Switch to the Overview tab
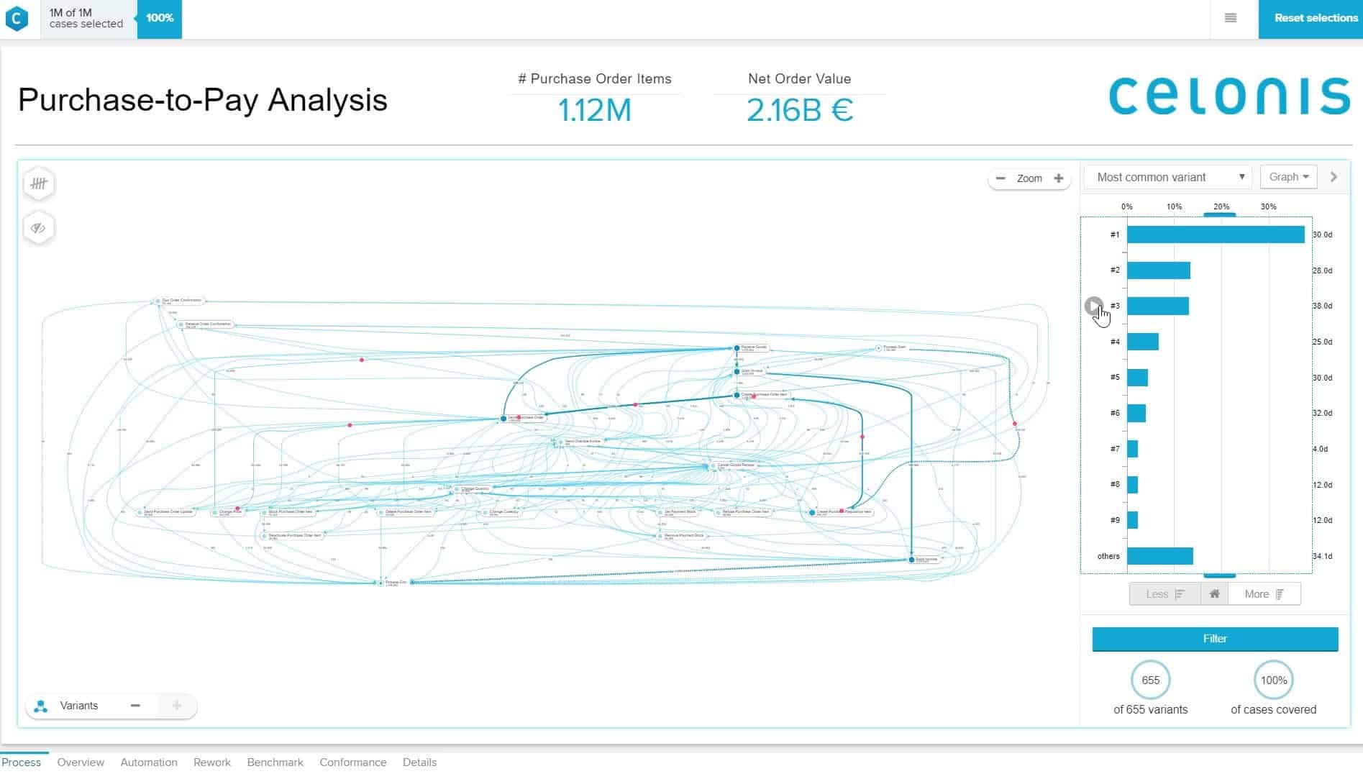The height and width of the screenshot is (774, 1363). click(81, 762)
